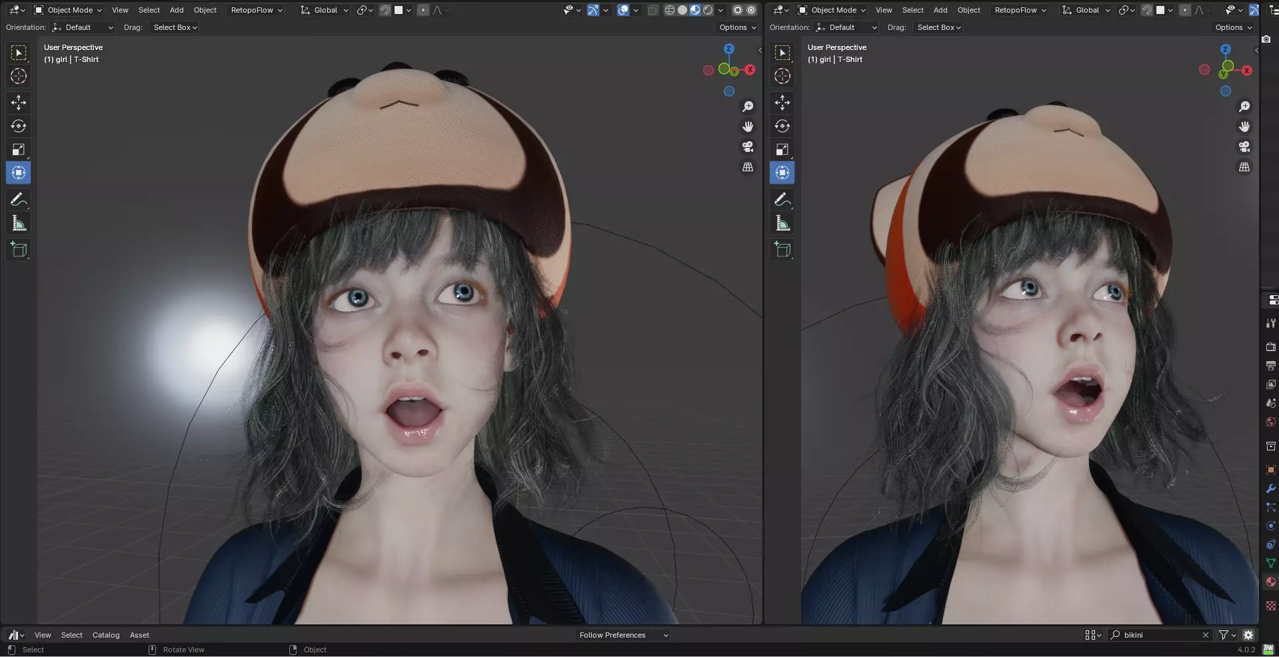The height and width of the screenshot is (657, 1279).
Task: Open Object Mode dropdown in left viewport
Action: tap(67, 10)
